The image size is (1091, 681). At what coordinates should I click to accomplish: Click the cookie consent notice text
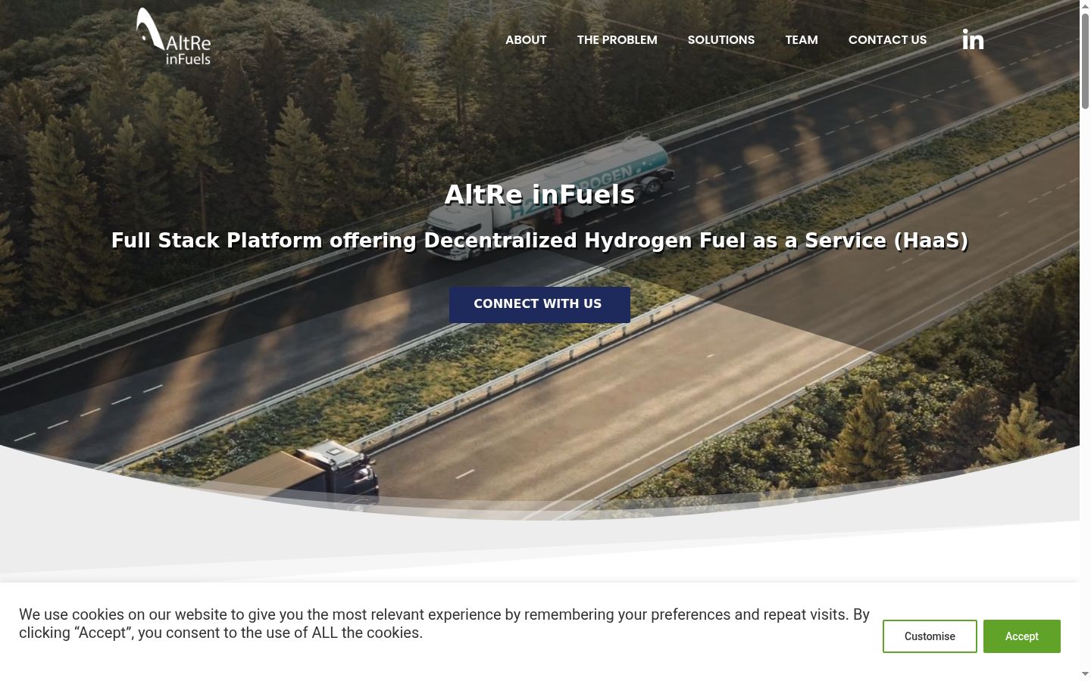(444, 623)
